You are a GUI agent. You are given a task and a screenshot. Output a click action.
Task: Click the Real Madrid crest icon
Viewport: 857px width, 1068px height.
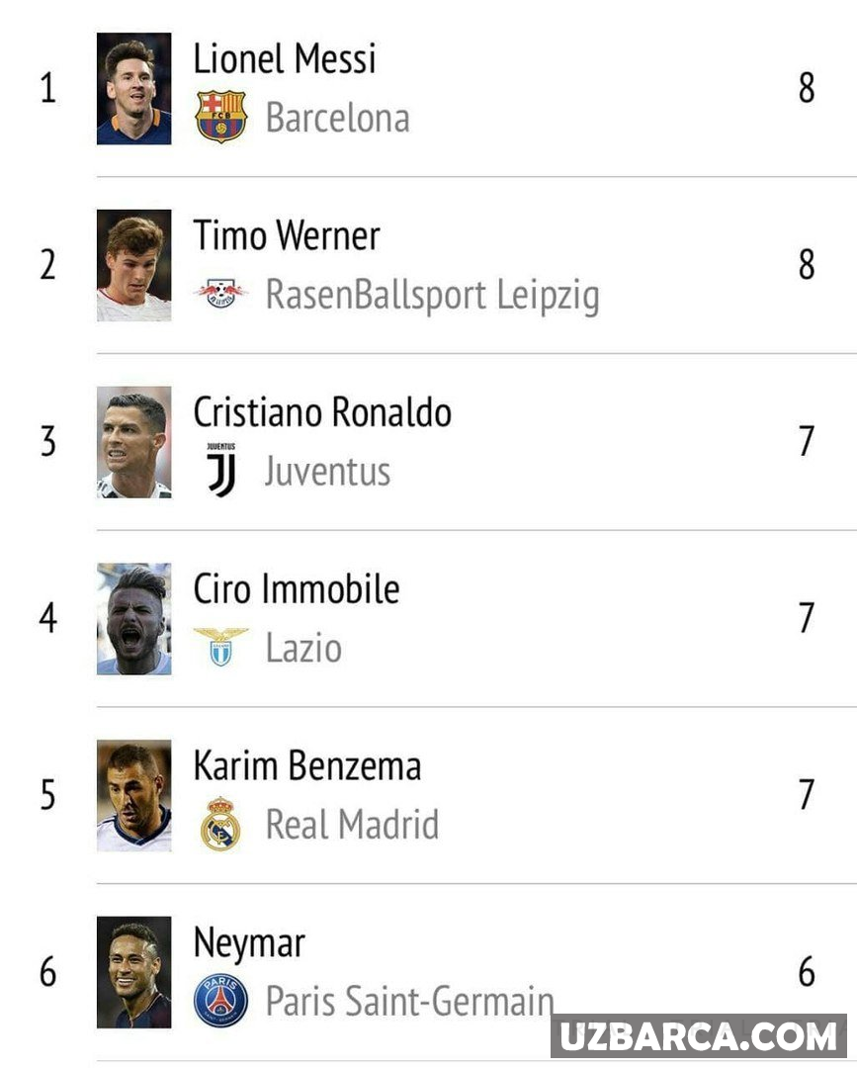coord(220,824)
